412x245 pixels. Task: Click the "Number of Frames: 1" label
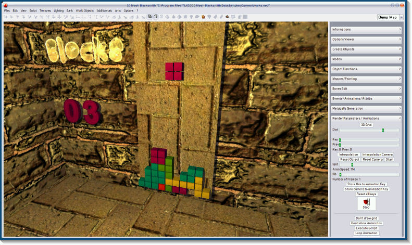coord(346,179)
